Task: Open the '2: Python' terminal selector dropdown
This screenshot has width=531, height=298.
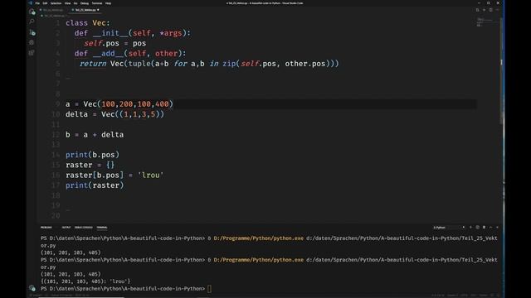Action: (x=449, y=228)
